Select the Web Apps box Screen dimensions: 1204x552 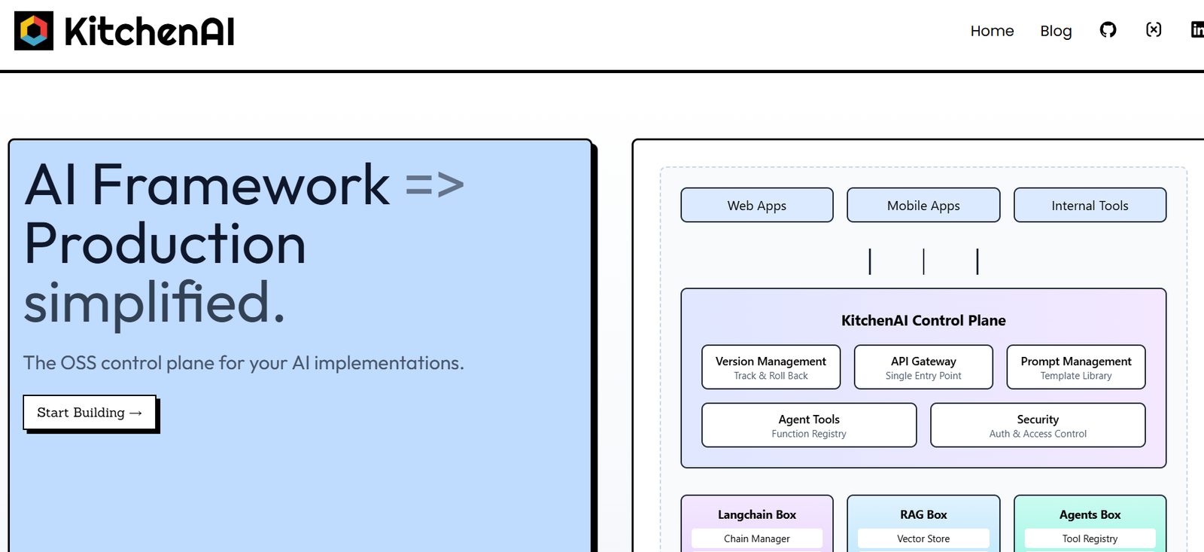click(x=756, y=206)
